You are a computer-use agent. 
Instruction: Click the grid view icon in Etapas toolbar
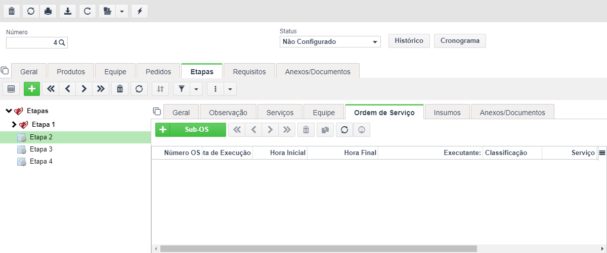pos(11,89)
